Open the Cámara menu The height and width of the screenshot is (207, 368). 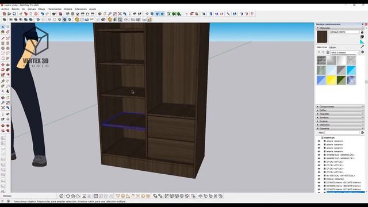click(x=32, y=9)
